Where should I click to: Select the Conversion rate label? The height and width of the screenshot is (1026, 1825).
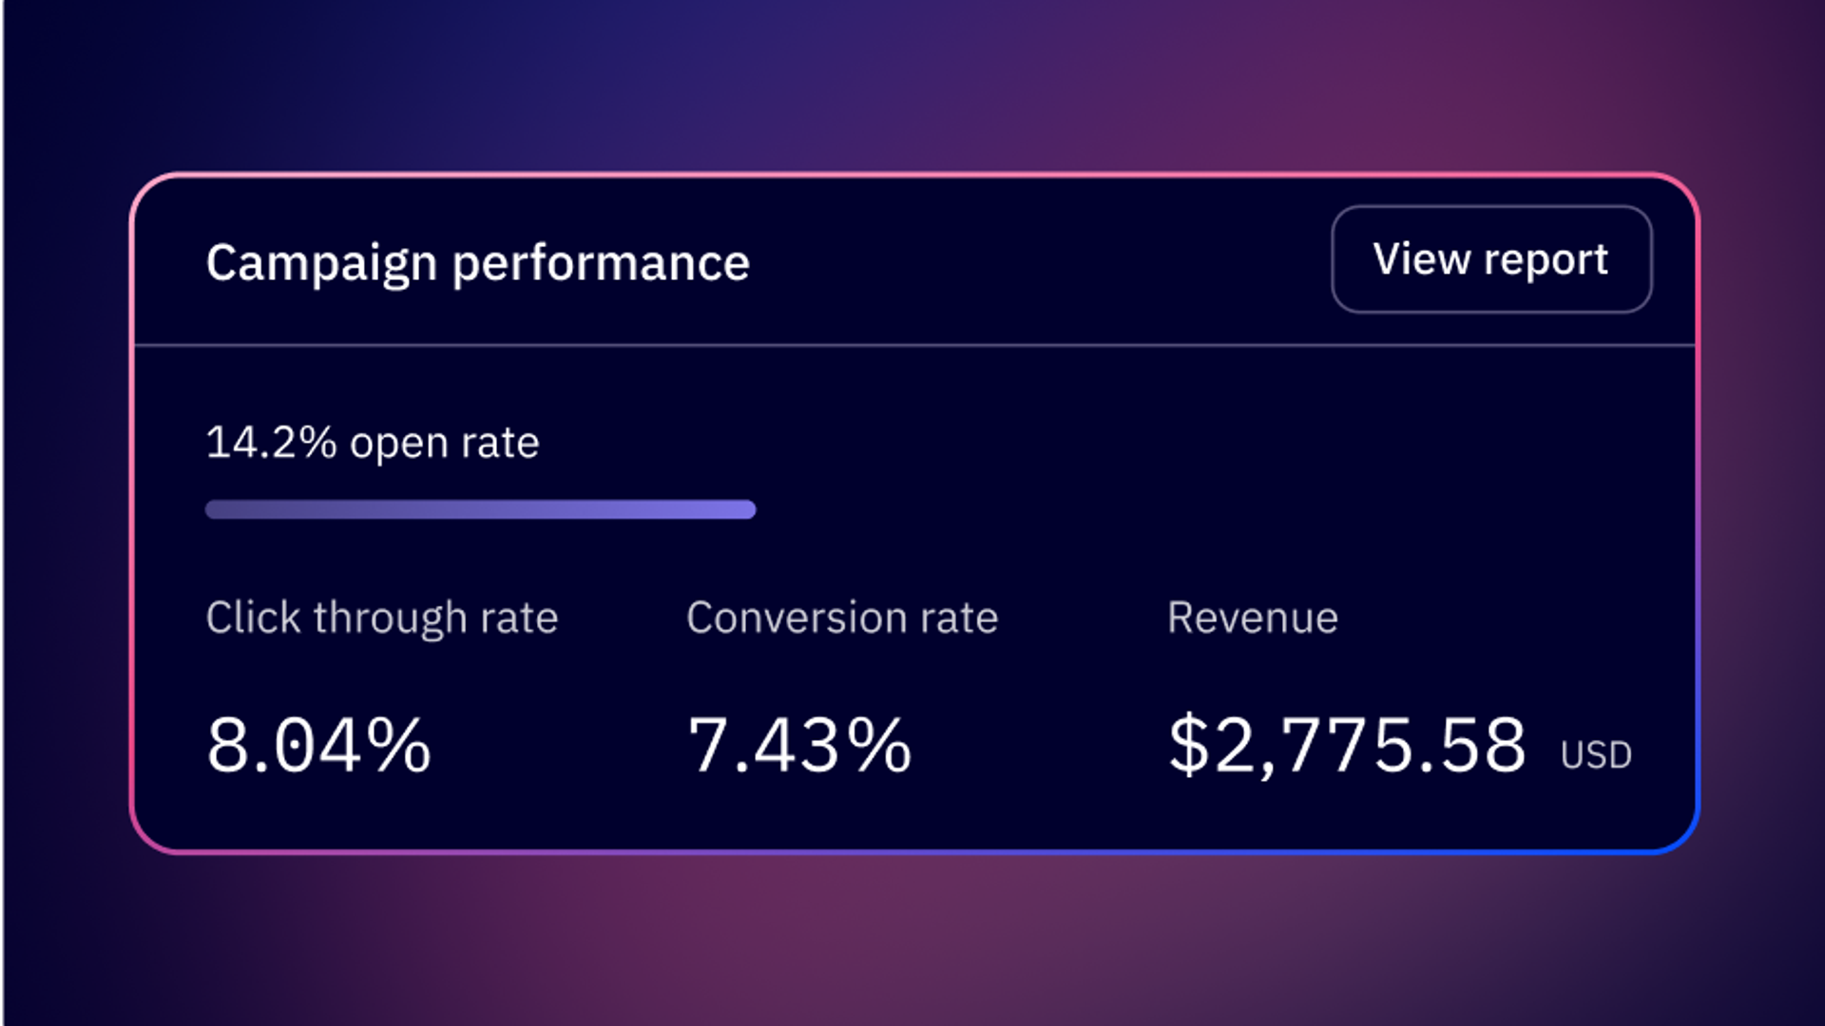pos(842,618)
